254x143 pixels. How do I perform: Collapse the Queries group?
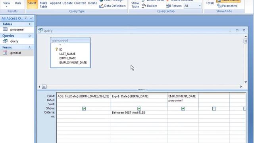click(x=29, y=36)
